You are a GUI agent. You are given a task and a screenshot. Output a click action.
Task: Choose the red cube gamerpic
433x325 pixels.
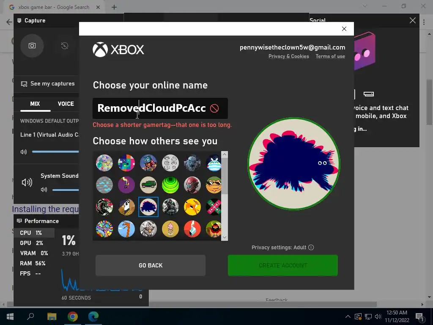tap(192, 229)
